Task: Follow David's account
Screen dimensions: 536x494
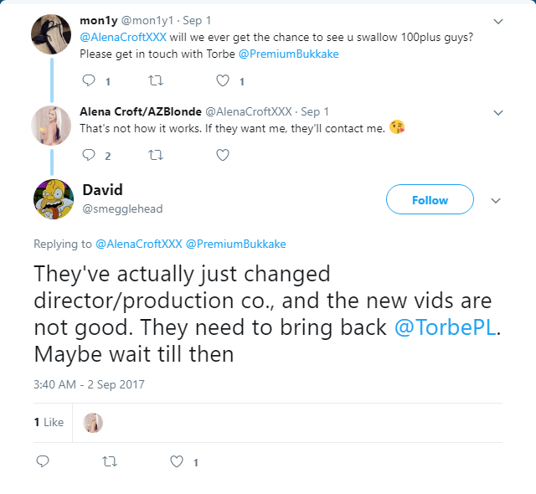Action: click(430, 200)
